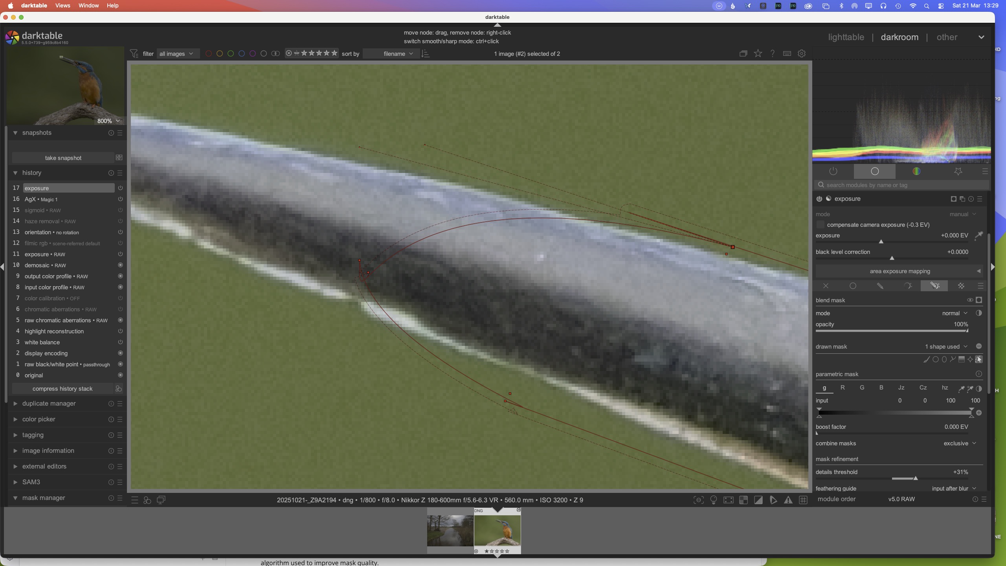Viewport: 1006px width, 566px height.
Task: Open the Views menu in menu bar
Action: click(x=62, y=6)
